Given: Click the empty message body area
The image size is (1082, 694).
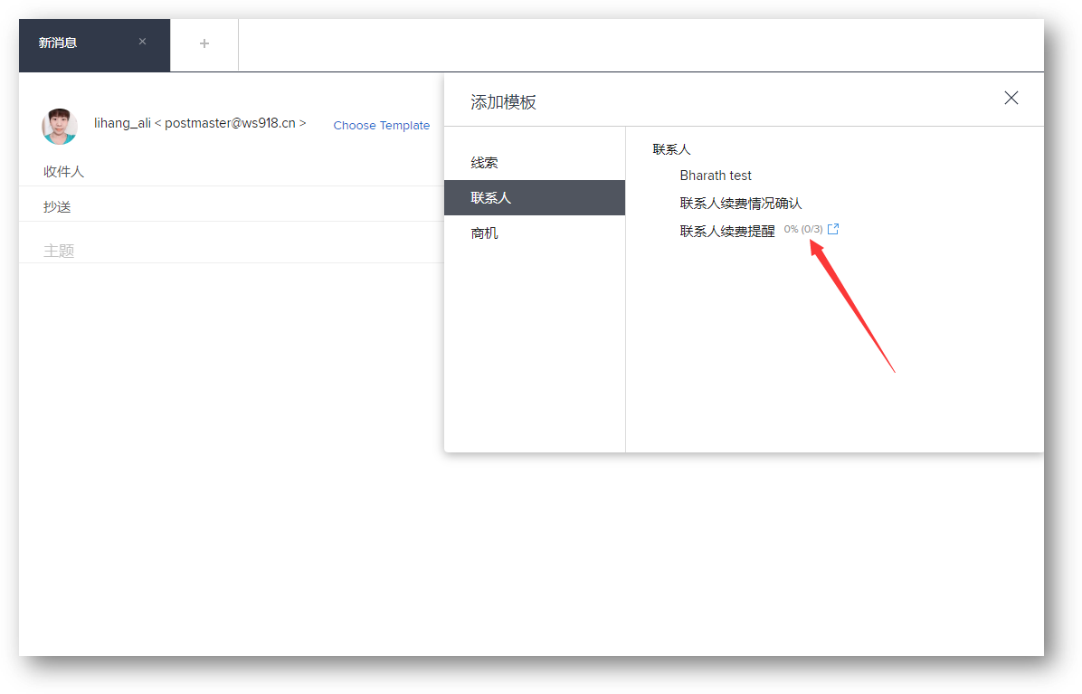Looking at the screenshot, I should click(226, 452).
